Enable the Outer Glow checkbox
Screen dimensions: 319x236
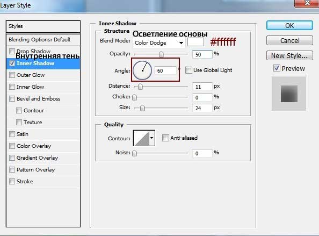click(x=12, y=75)
